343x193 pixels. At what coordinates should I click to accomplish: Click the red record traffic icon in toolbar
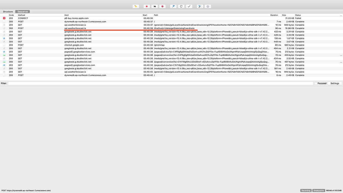point(146,6)
